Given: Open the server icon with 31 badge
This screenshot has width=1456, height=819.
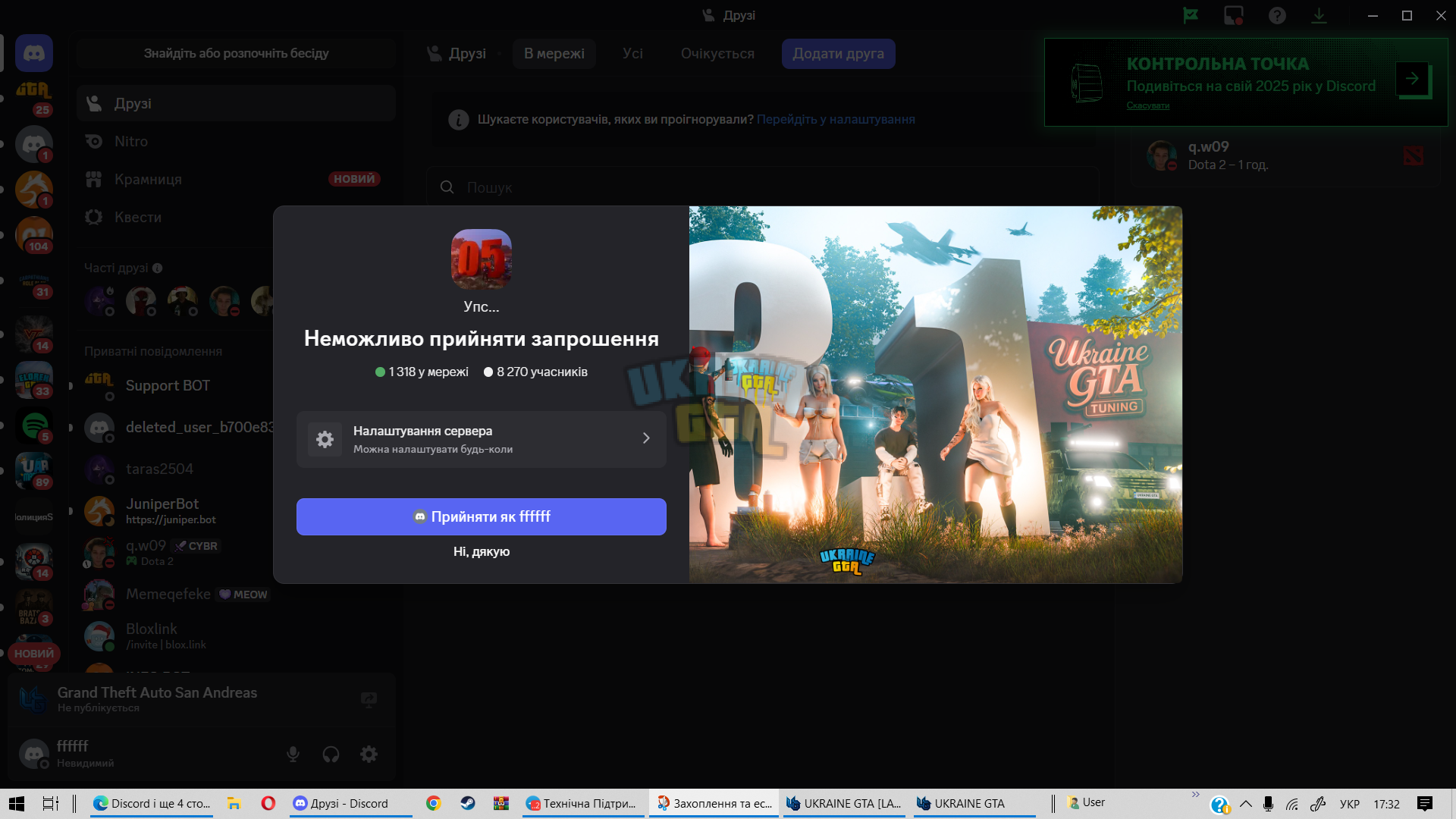Looking at the screenshot, I should (33, 281).
